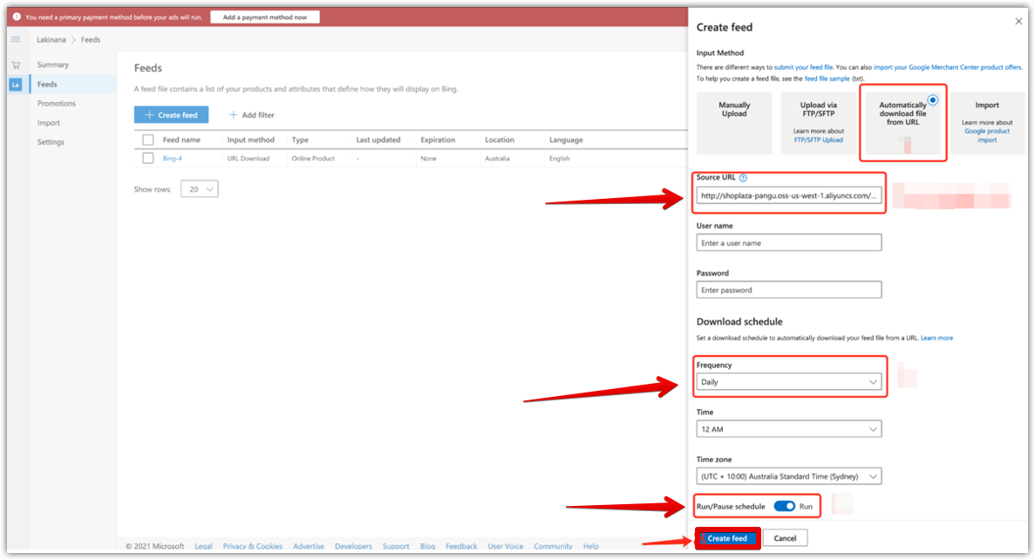Click the Language column header
The height and width of the screenshot is (560, 1035).
point(566,140)
